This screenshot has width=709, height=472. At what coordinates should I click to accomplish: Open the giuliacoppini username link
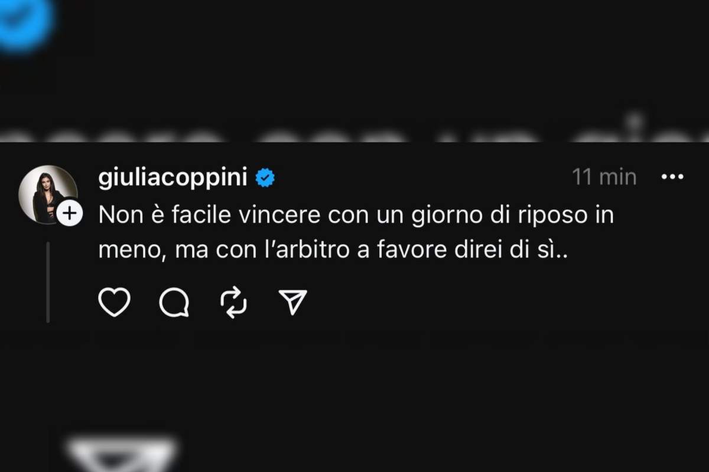click(x=173, y=178)
